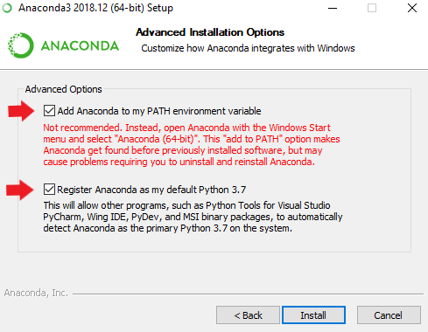Click the Advanced Installation Options heading
The image size is (428, 332).
click(x=210, y=32)
